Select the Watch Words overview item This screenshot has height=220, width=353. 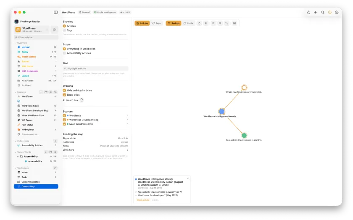[x=36, y=57]
